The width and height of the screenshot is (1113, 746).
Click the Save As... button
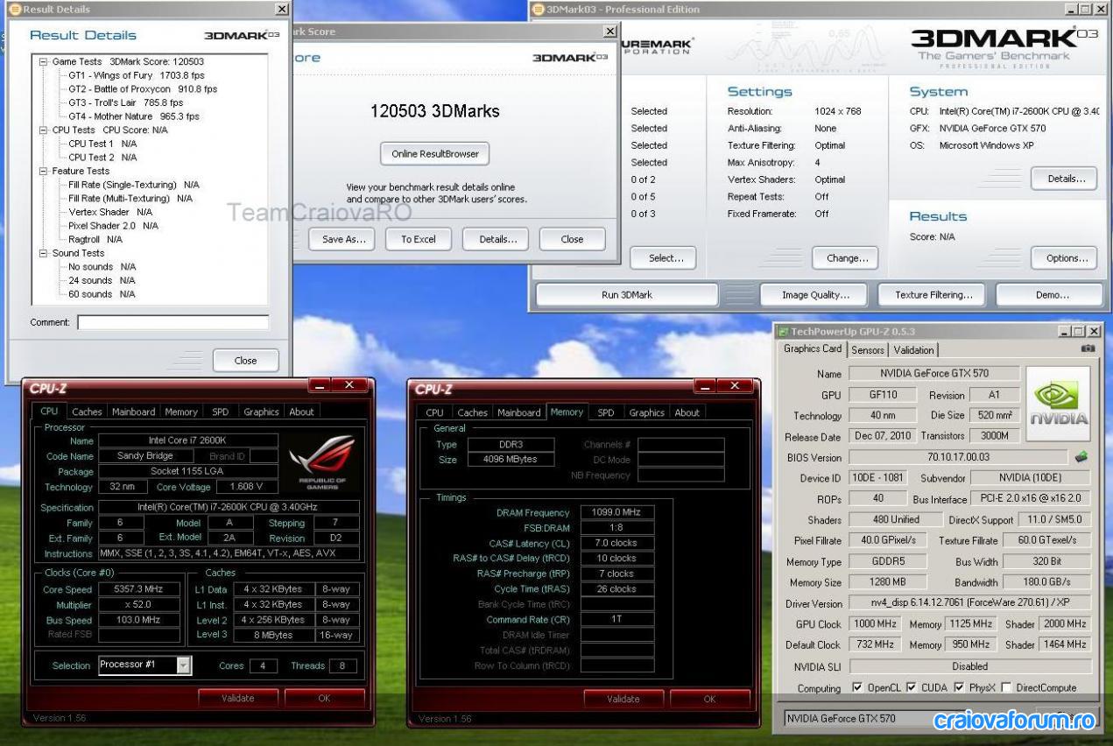click(x=343, y=239)
